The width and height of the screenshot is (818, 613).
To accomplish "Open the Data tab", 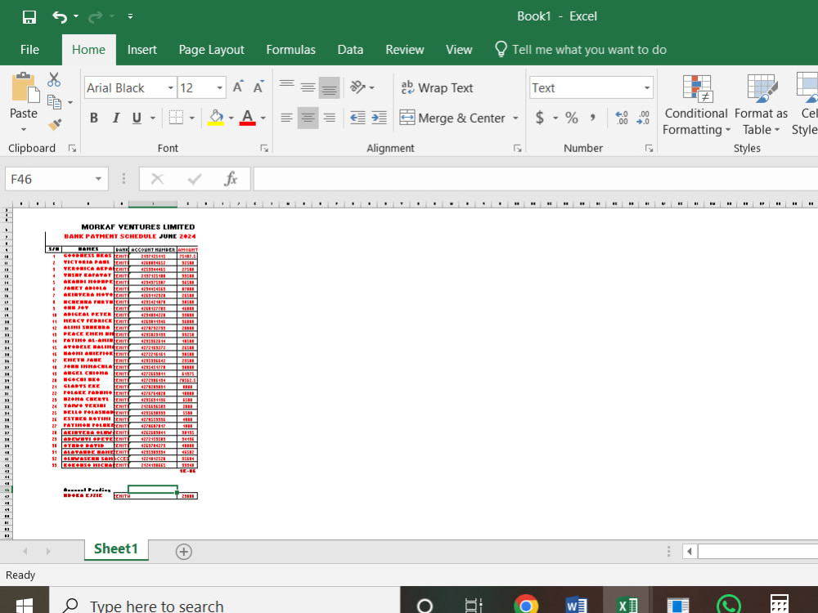I will 350,50.
